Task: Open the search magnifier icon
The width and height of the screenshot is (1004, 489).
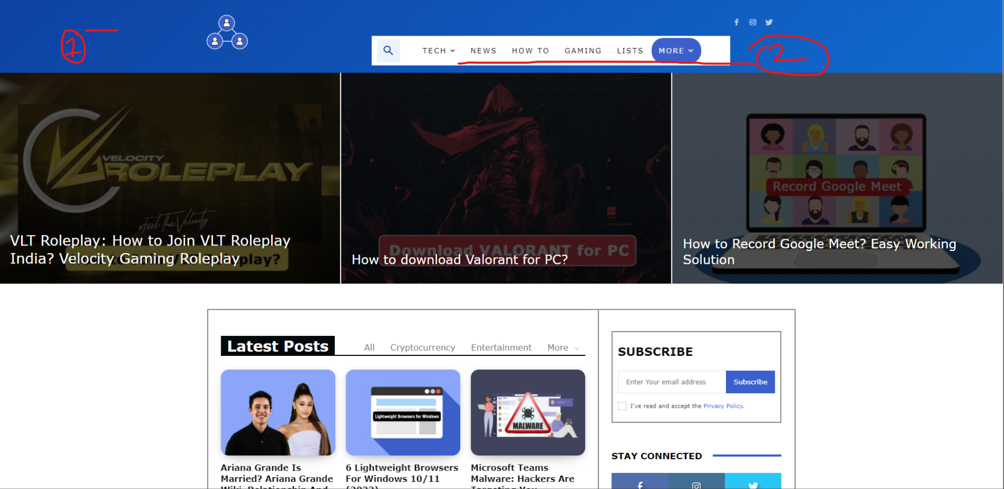Action: pos(388,51)
